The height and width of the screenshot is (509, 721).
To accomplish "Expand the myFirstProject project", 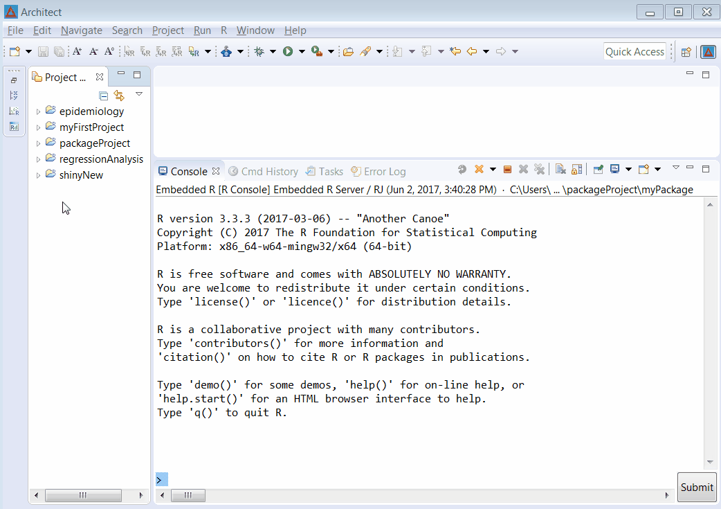I will (38, 127).
